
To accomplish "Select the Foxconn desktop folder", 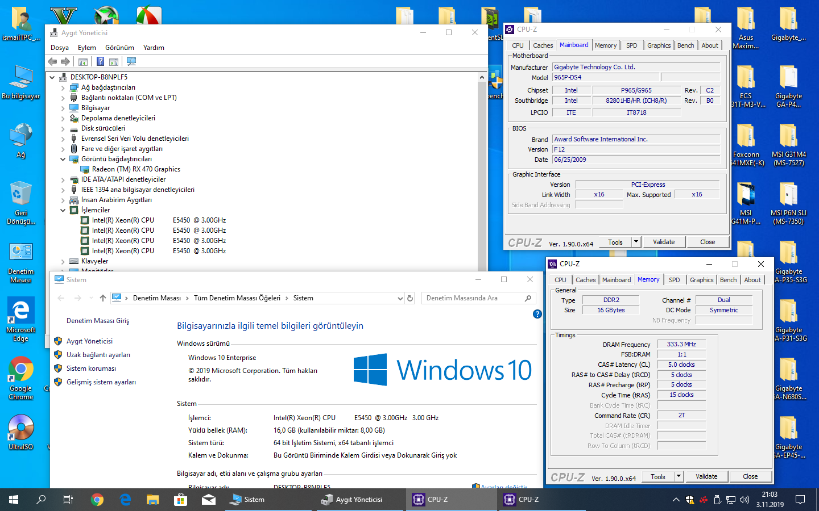I will point(746,144).
